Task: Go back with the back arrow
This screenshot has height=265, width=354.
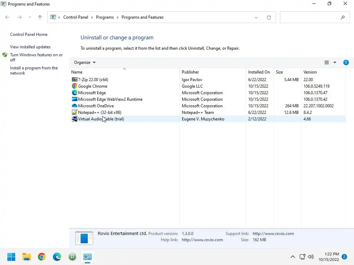Action: point(7,17)
